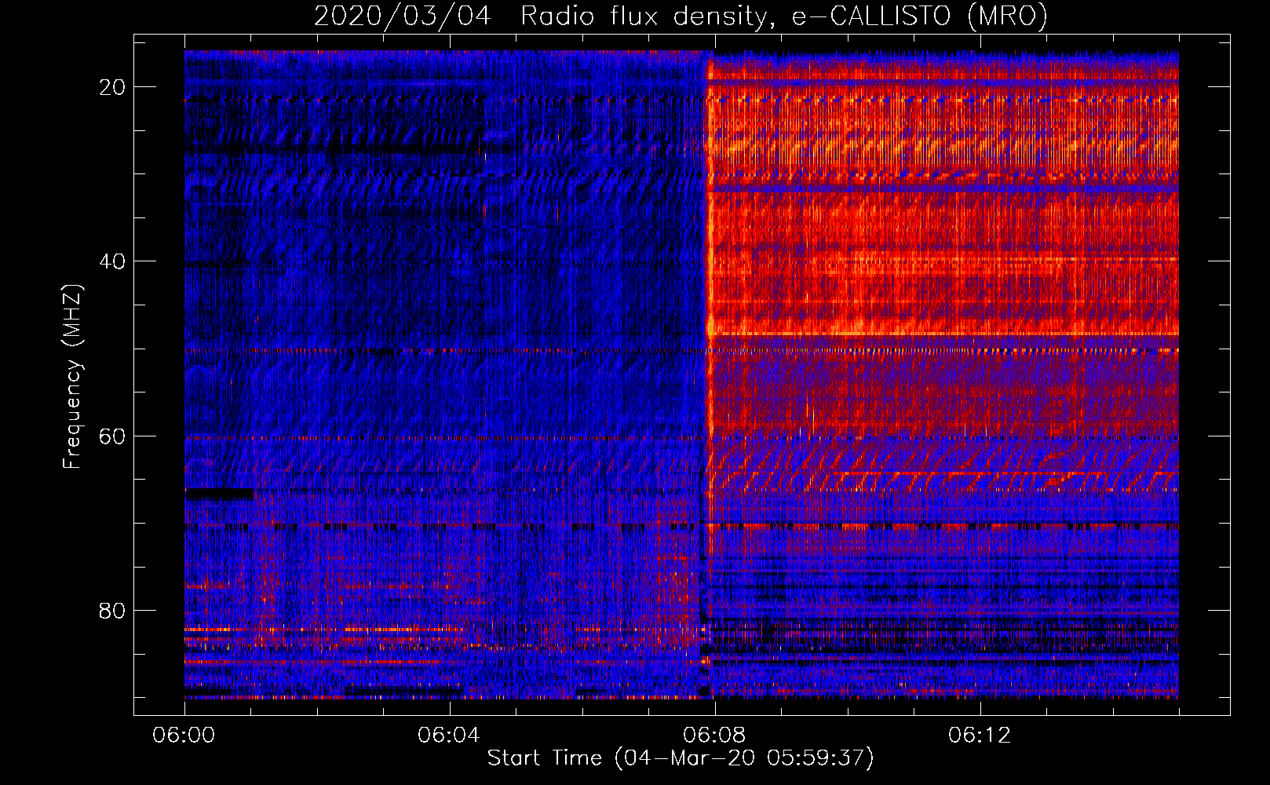The height and width of the screenshot is (785, 1270).
Task: Click the 06:04 time tick label
Action: tap(449, 735)
